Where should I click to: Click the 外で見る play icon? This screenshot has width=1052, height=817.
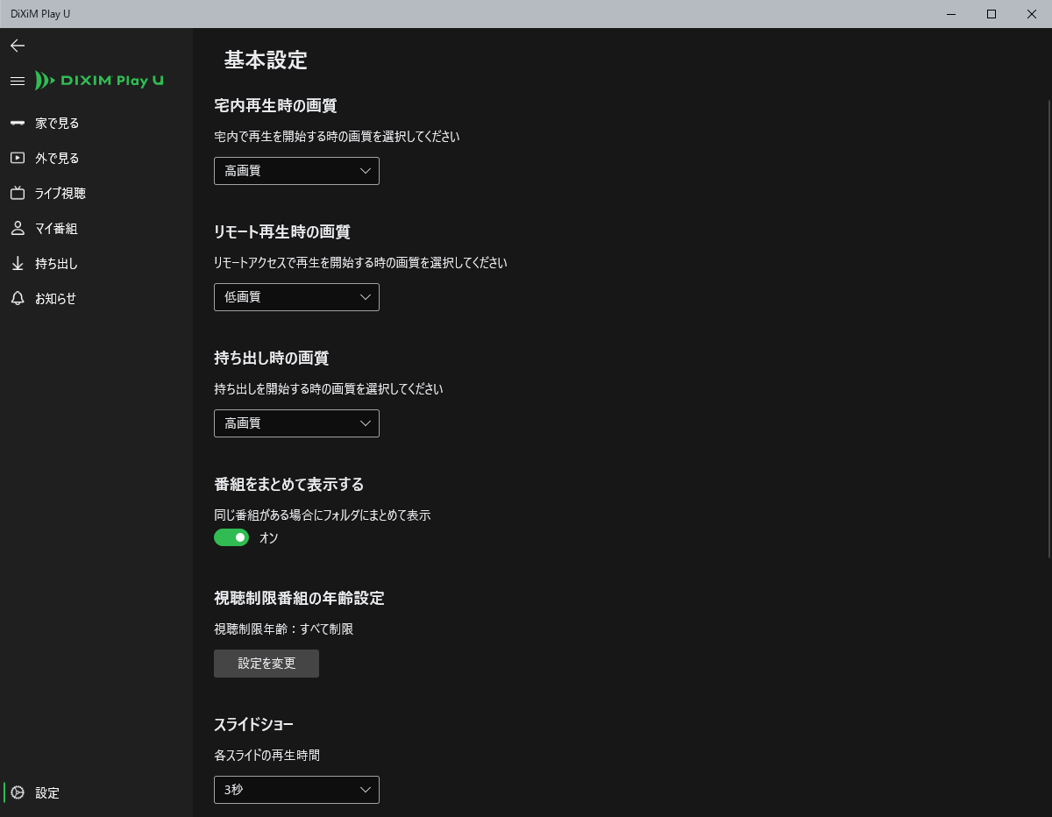click(x=18, y=159)
